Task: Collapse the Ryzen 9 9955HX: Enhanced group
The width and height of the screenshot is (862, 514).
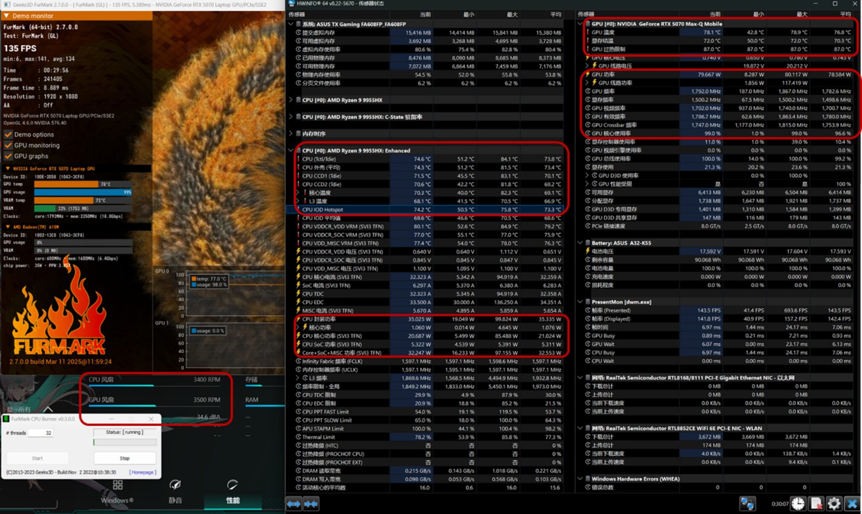Action: pyautogui.click(x=291, y=150)
